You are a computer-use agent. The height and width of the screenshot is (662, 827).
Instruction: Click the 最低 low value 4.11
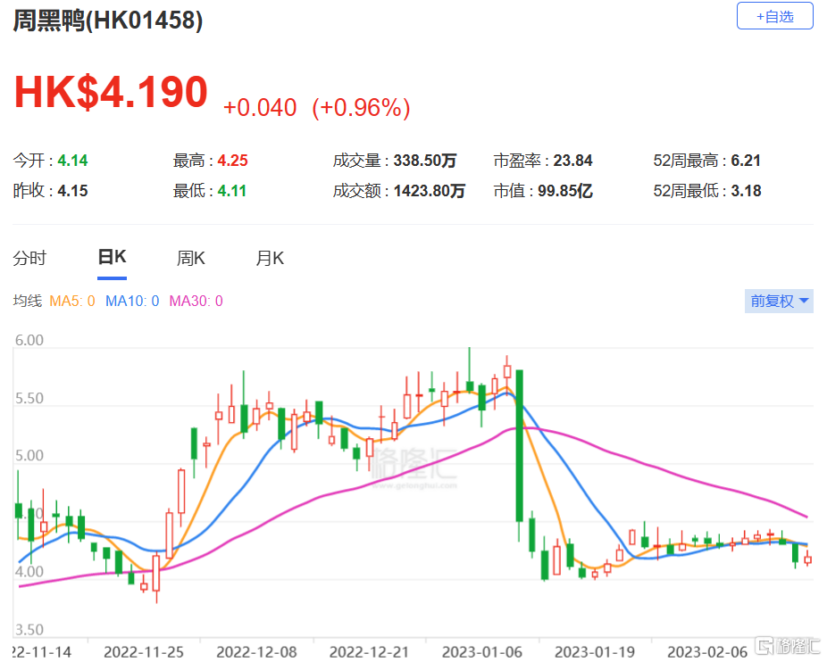point(232,191)
